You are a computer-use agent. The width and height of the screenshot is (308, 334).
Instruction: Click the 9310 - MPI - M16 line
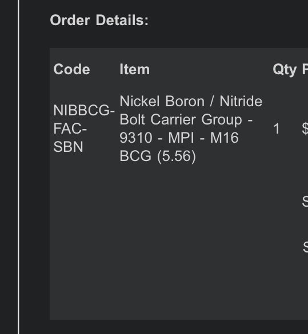[179, 138]
